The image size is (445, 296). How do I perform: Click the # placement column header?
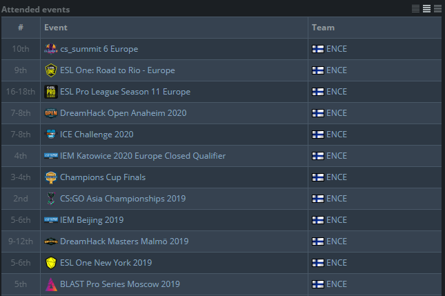click(x=21, y=28)
